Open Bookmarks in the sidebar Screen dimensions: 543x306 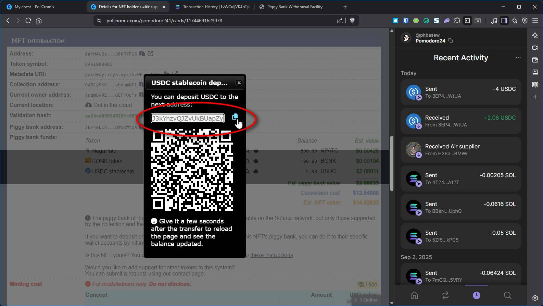[x=535, y=72]
